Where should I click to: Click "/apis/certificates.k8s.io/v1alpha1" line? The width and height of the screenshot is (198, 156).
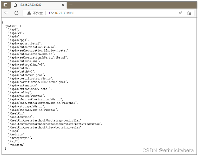click(38, 82)
